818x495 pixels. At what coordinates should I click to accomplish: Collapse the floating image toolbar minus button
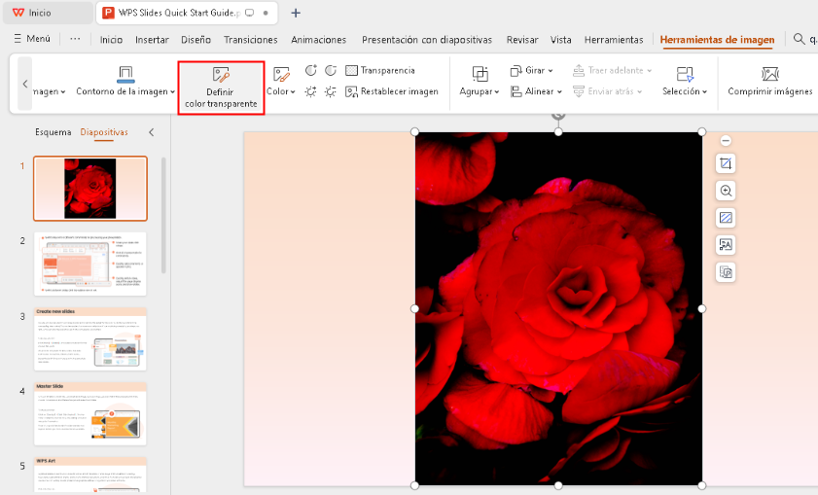tap(726, 141)
